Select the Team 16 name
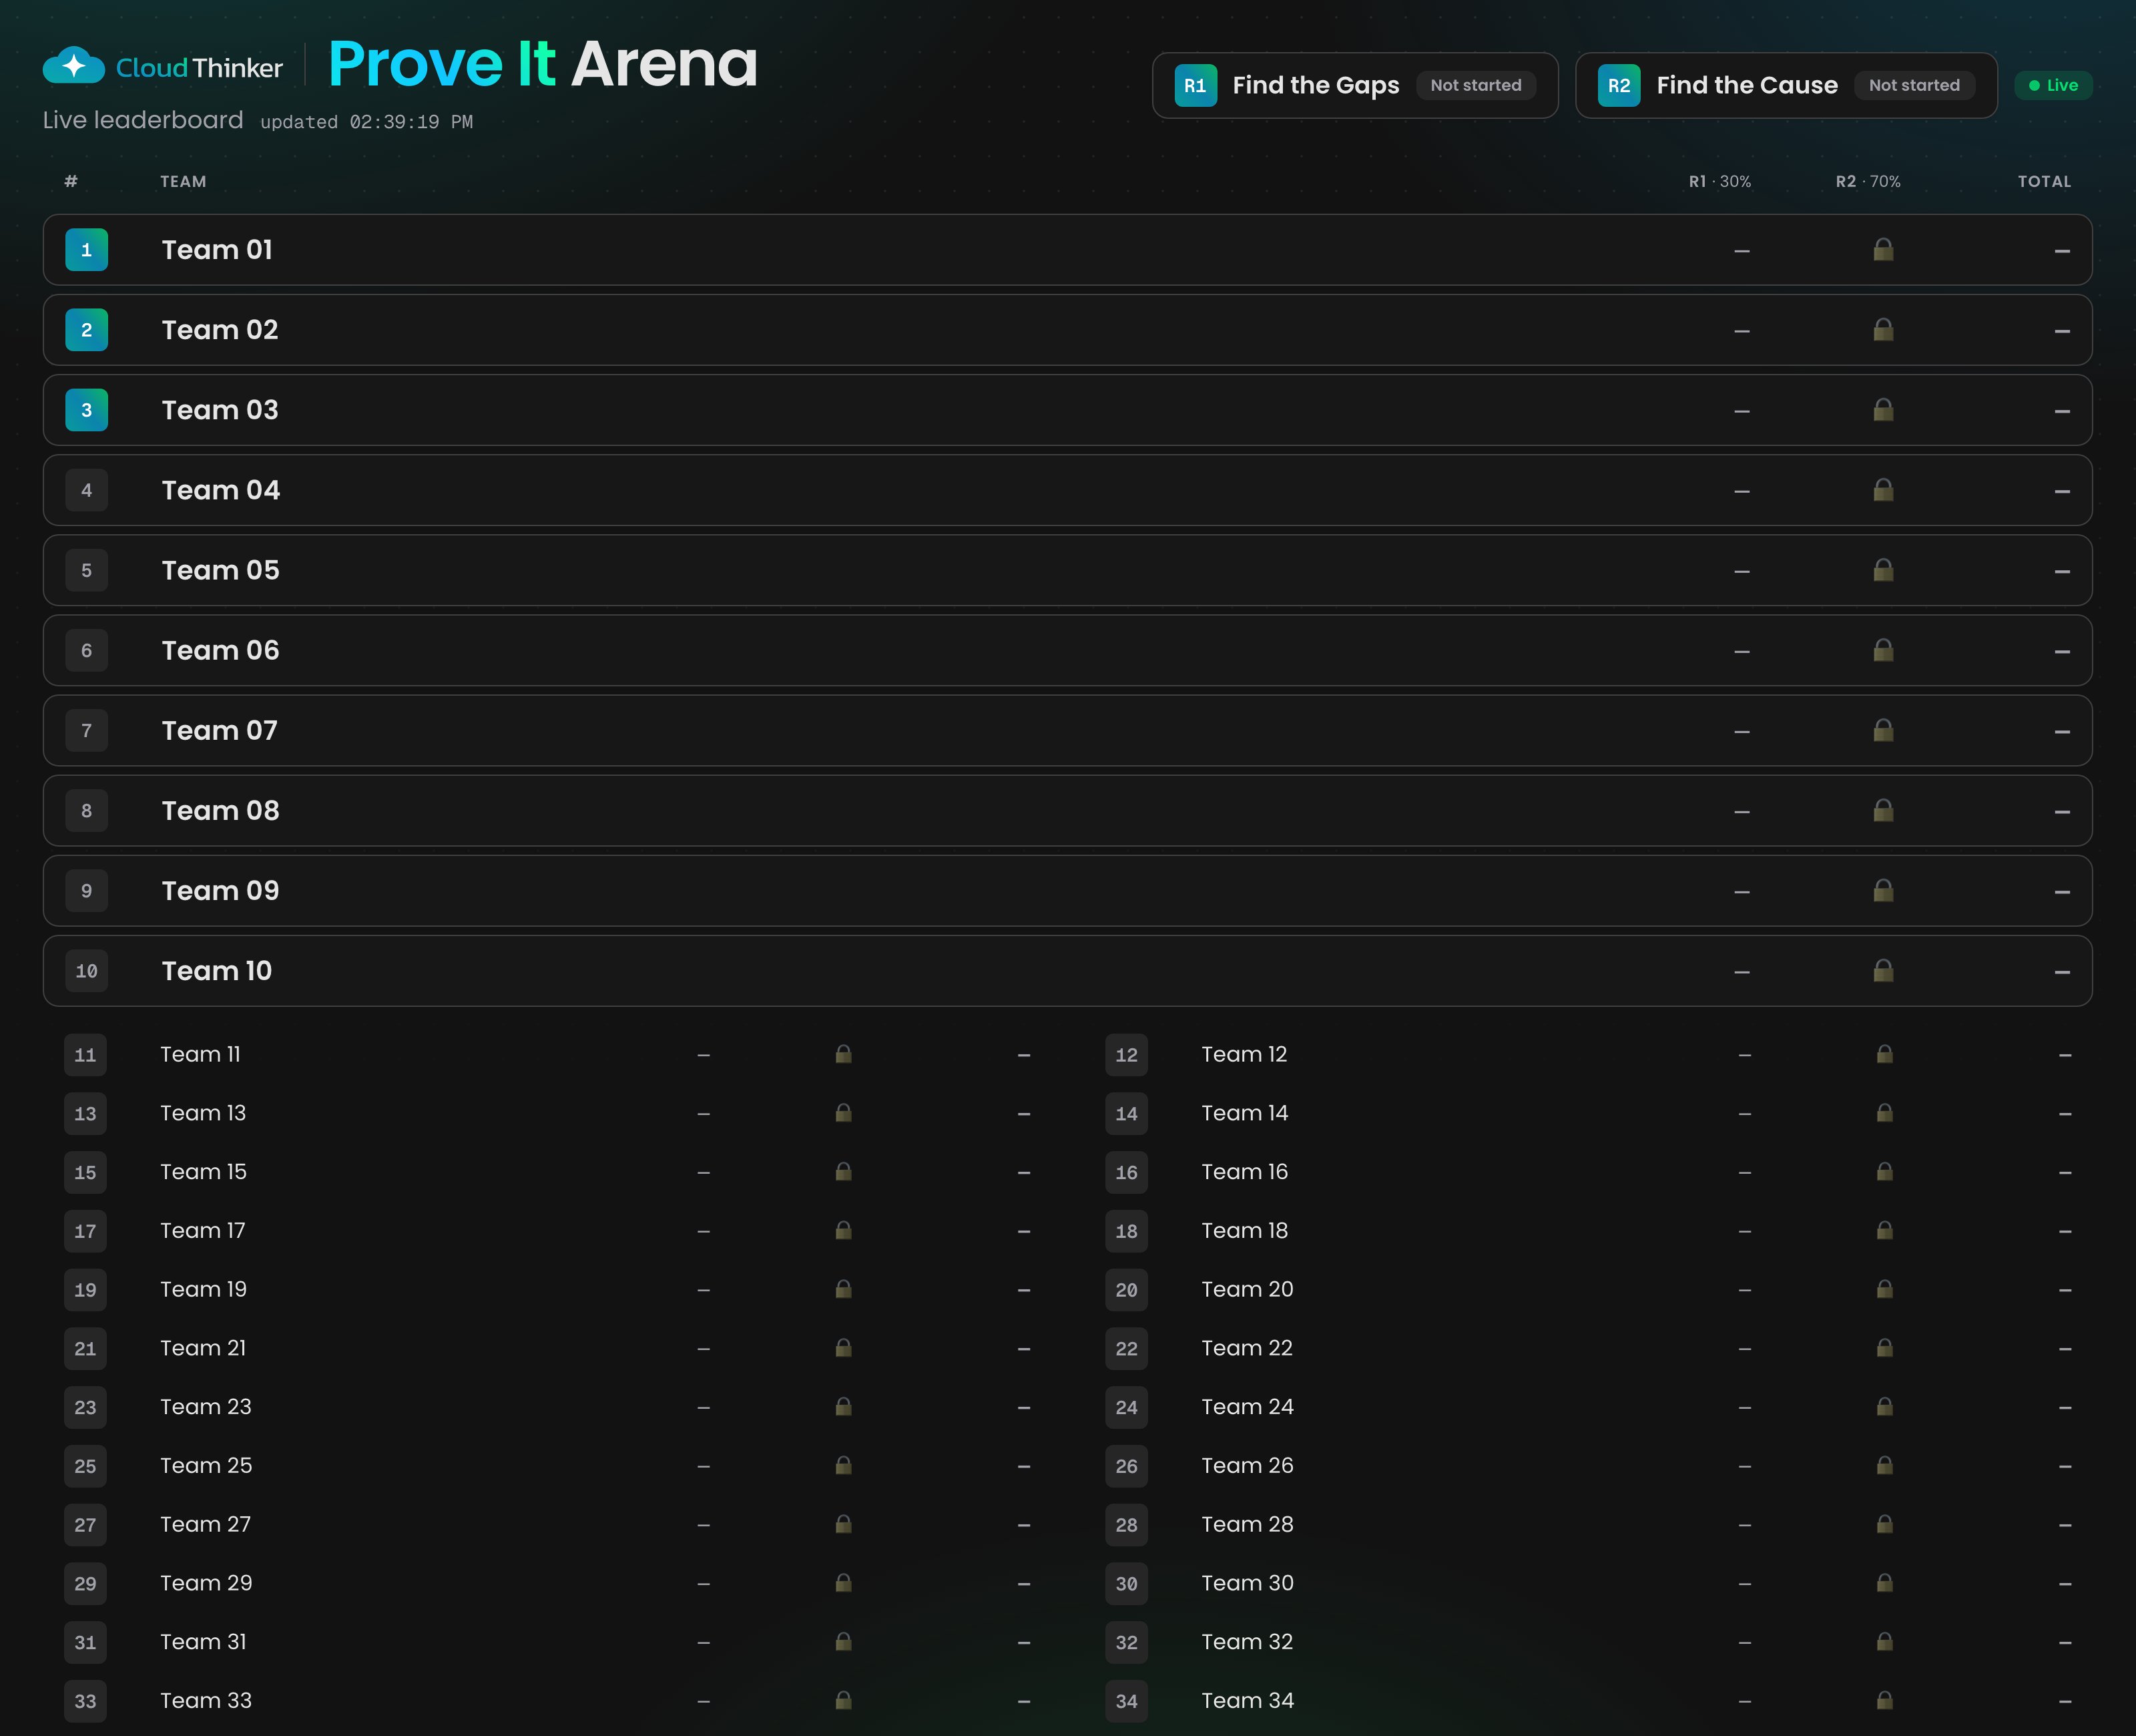The width and height of the screenshot is (2136, 1736). 1244,1172
